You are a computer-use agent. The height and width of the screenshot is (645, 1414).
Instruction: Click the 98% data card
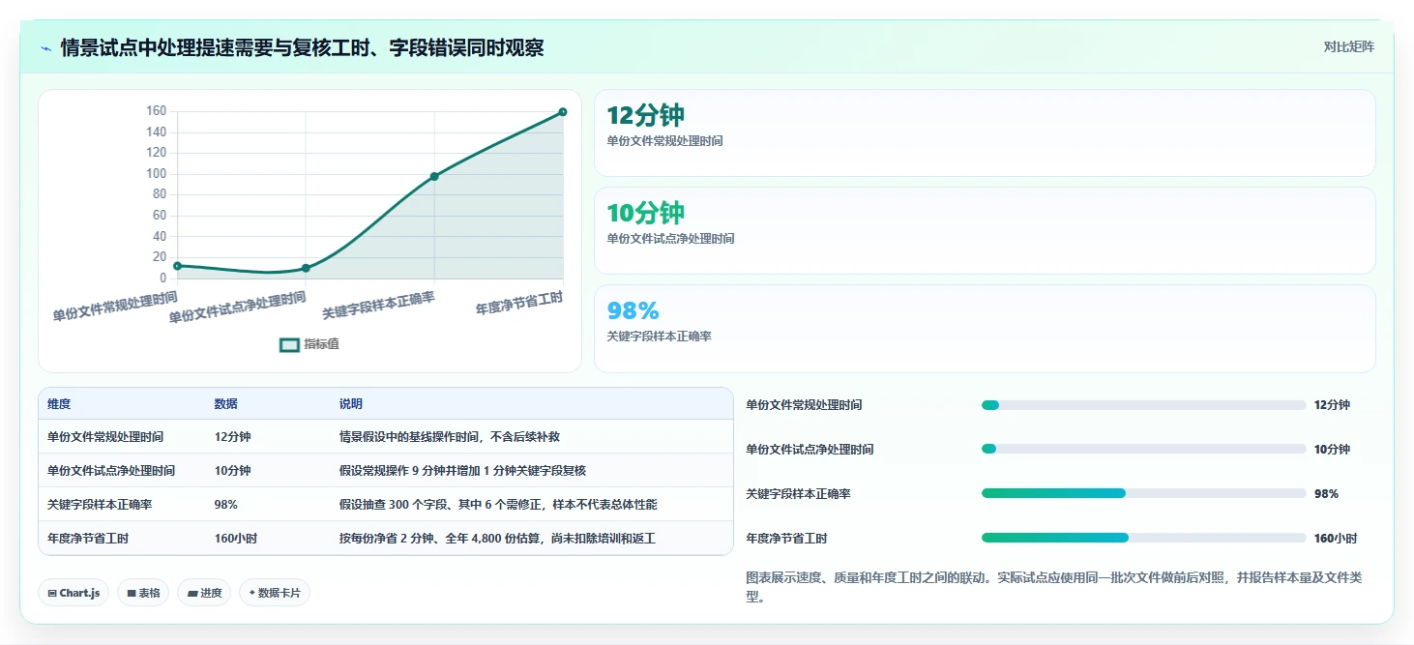(x=985, y=329)
